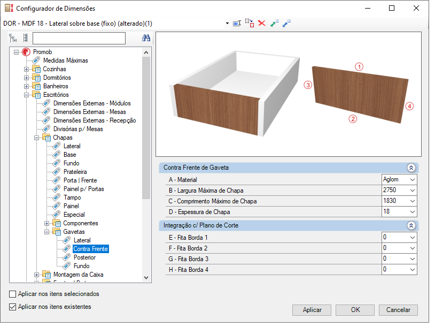
Task: Select Dimensões Externas - Módulos tree item
Action: pyautogui.click(x=92, y=103)
